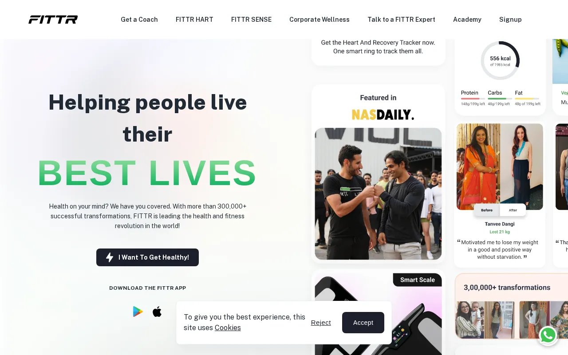568x355 pixels.
Task: Reject cookies in the banner
Action: click(x=321, y=323)
